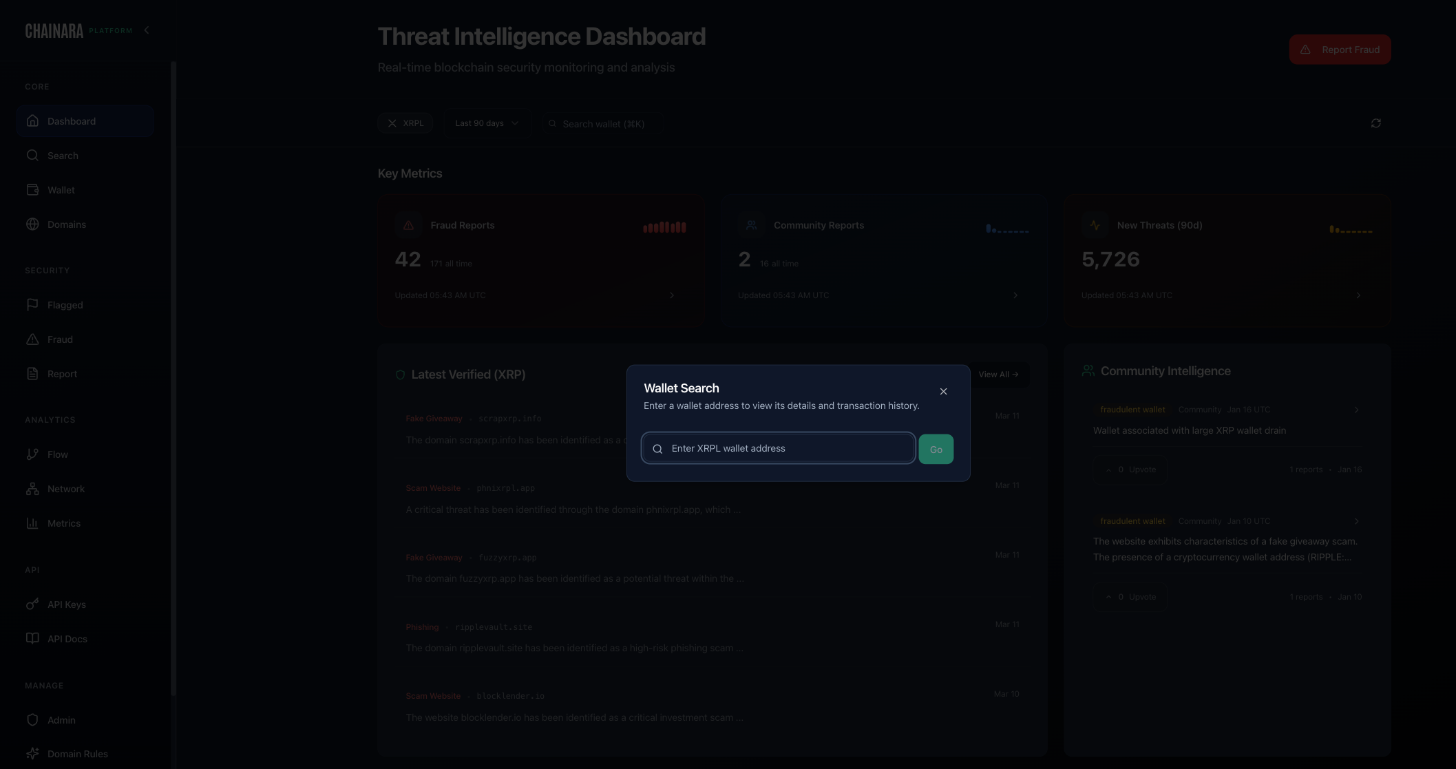Open the blocklender.io Scam Website entry
1456x769 pixels.
[x=713, y=707]
